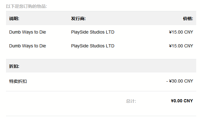Image resolution: width=200 pixels, height=118 pixels.
Task: Click the "以下是您订购的物品:" heading text
Action: 26,6
